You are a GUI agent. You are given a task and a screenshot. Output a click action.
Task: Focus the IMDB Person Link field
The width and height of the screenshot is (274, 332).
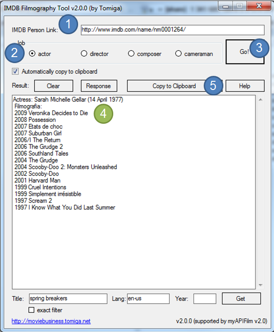pos(172,30)
